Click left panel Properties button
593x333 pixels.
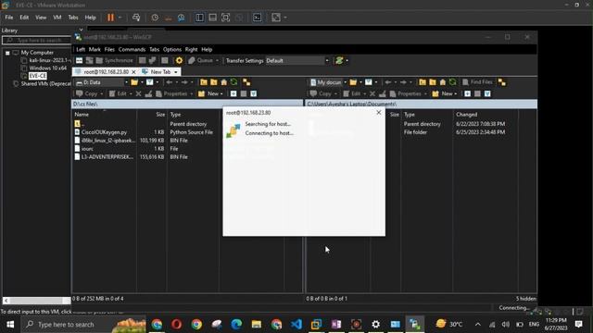point(171,93)
